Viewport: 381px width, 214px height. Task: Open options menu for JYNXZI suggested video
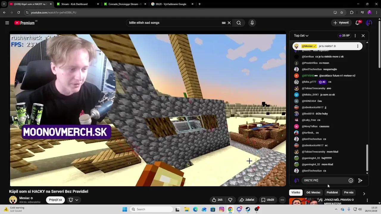pos(367,201)
